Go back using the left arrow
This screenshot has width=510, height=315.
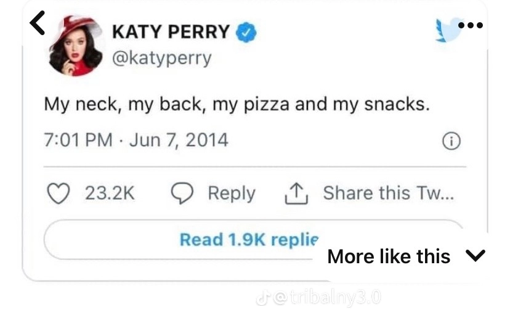click(38, 23)
